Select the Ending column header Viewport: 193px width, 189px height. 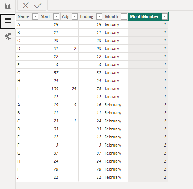[91, 16]
